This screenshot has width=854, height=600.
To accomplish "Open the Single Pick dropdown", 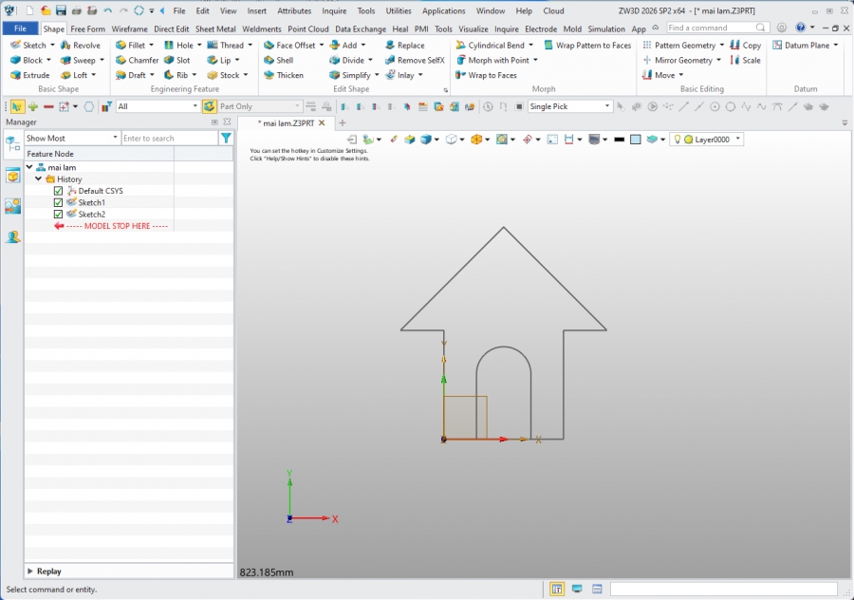I will coord(569,107).
